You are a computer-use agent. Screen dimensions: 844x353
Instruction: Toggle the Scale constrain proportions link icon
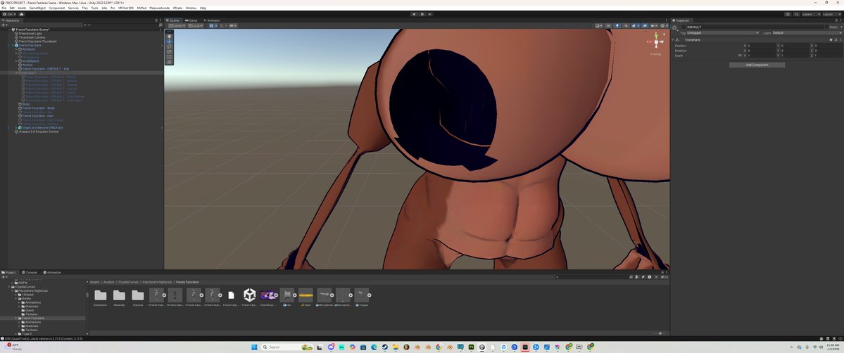pyautogui.click(x=740, y=56)
